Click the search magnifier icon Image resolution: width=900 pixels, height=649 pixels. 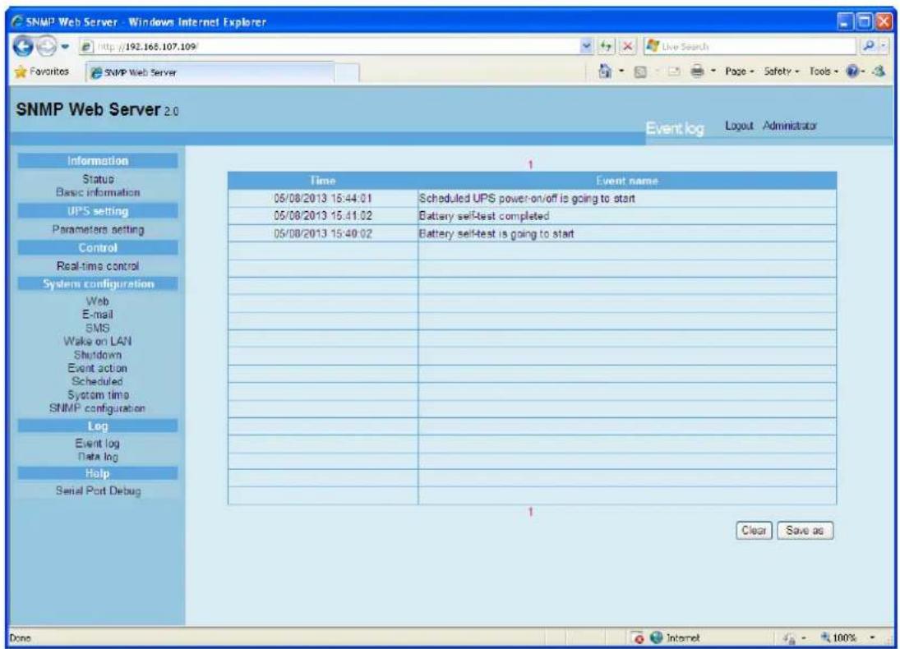click(x=870, y=46)
